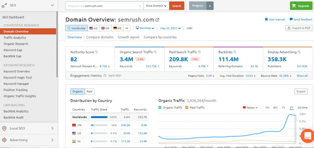This screenshot has height=148, width=314.
Task: Click the US flag in Distribution table
Action: (x=74, y=133)
